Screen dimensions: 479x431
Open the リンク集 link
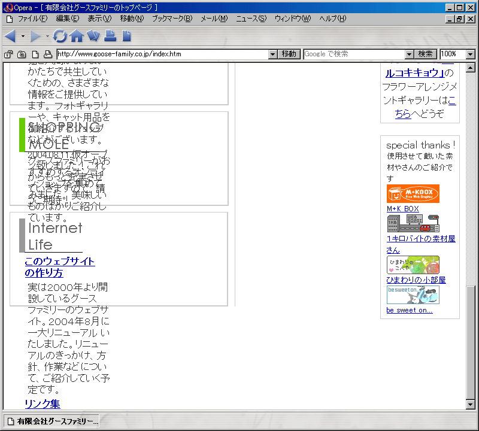(43, 404)
